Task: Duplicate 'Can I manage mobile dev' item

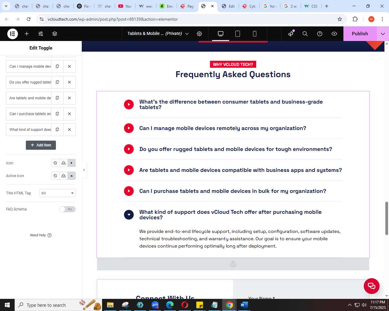Action: click(57, 66)
